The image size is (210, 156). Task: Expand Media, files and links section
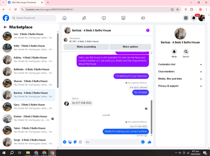click(x=180, y=79)
